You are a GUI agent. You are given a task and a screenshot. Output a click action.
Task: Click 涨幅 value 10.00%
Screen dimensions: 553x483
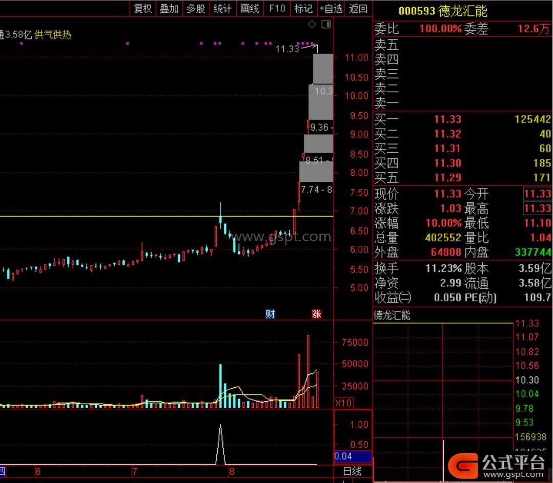click(444, 223)
